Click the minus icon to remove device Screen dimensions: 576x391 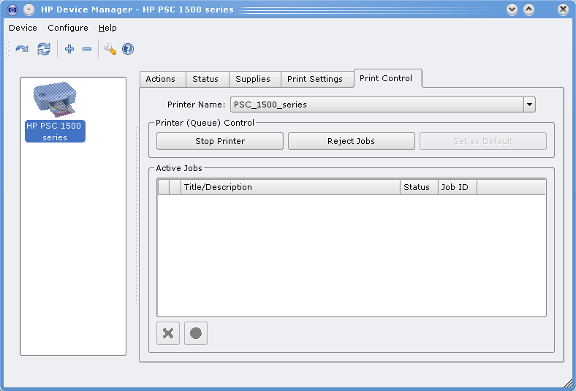point(87,49)
